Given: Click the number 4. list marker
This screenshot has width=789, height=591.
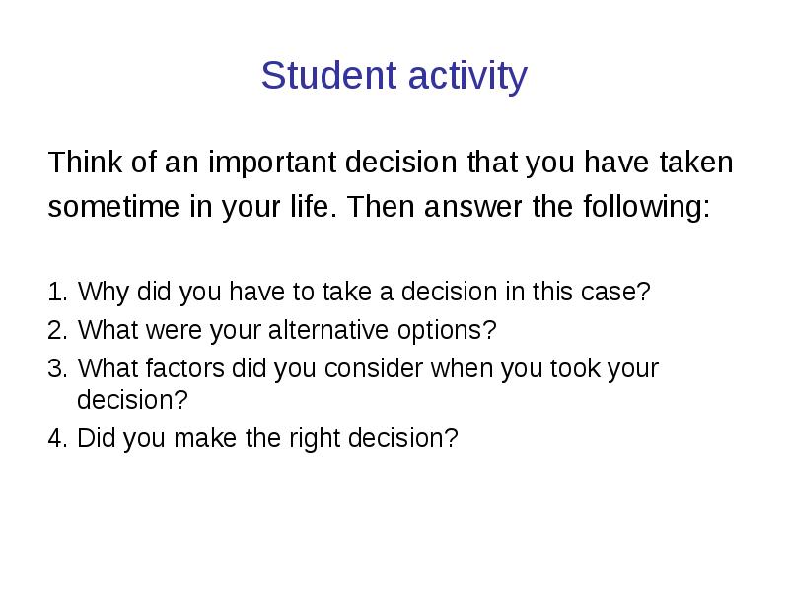Looking at the screenshot, I should pyautogui.click(x=57, y=438).
